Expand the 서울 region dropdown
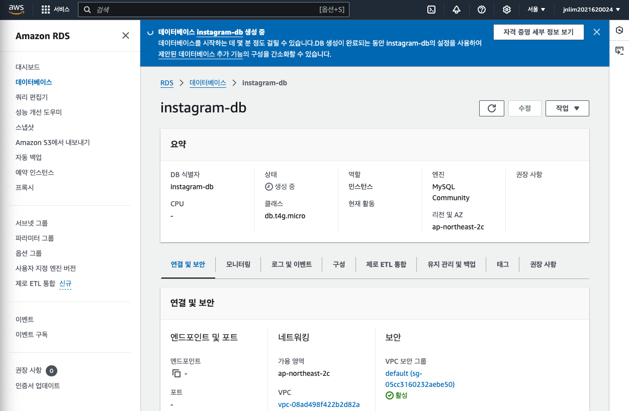Viewport: 629px width, 411px height. (536, 10)
